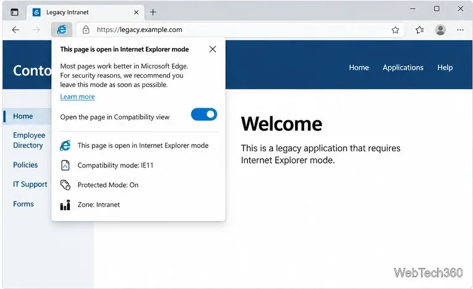Click the IE logo in popup info row
The width and height of the screenshot is (473, 289).
point(65,146)
